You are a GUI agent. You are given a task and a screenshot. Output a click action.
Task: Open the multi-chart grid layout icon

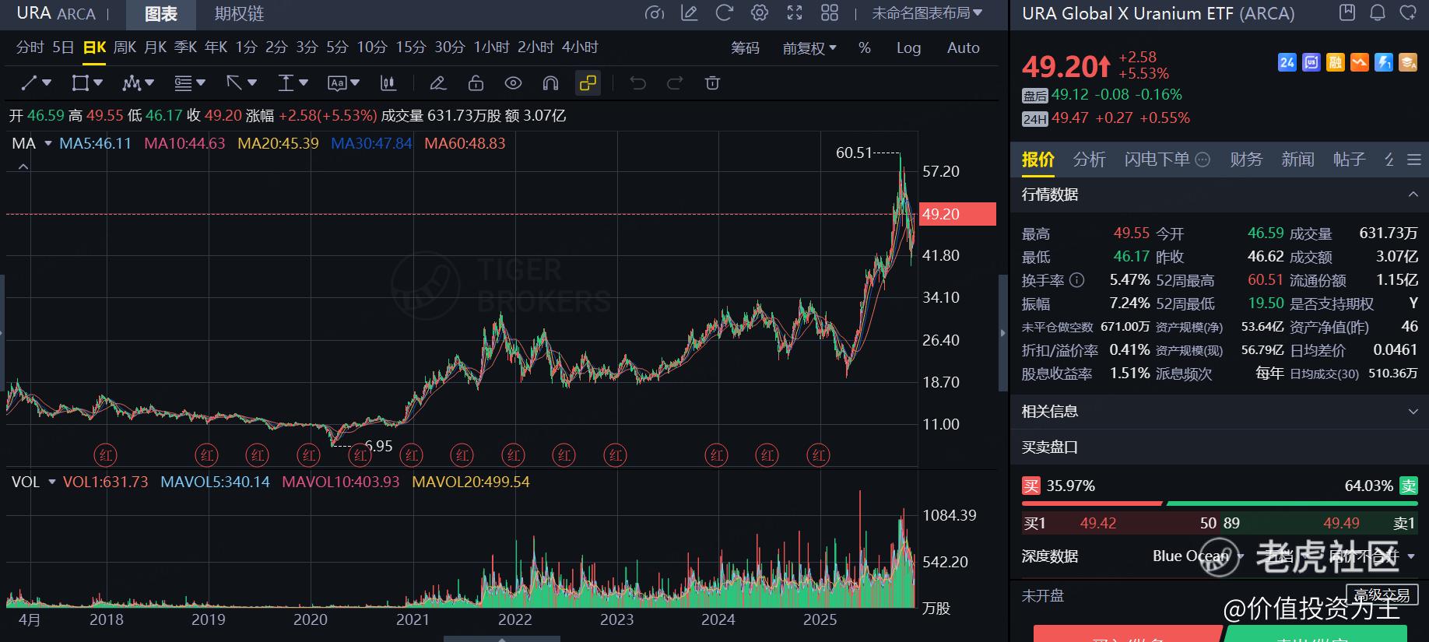[830, 13]
